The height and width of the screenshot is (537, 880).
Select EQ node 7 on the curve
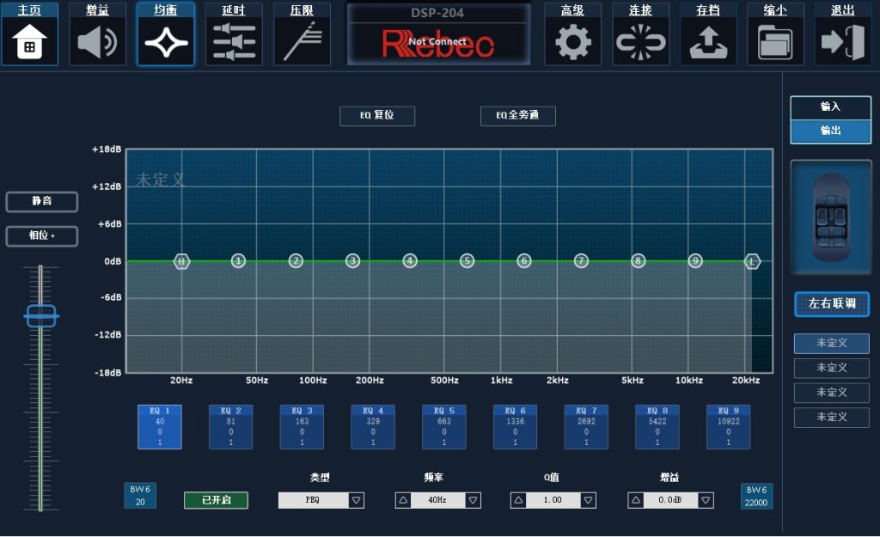pyautogui.click(x=582, y=261)
